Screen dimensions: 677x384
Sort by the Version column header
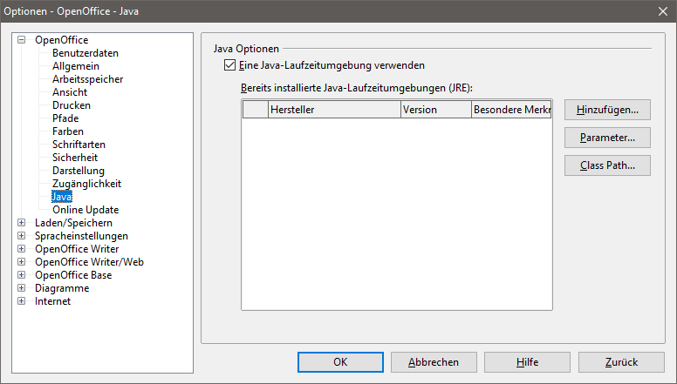coord(435,110)
